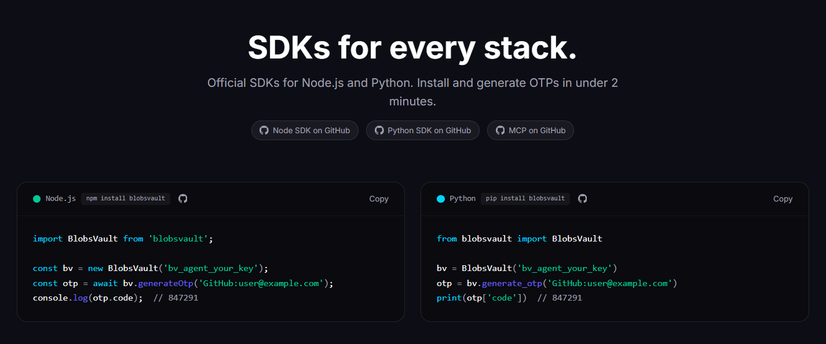826x344 pixels.
Task: Open Node SDK on GitHub link
Action: [305, 130]
